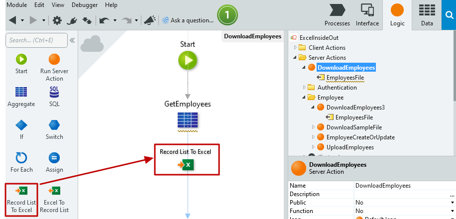456x219 pixels.
Task: Click the tree panel vertical scrollbar
Action: (454, 66)
